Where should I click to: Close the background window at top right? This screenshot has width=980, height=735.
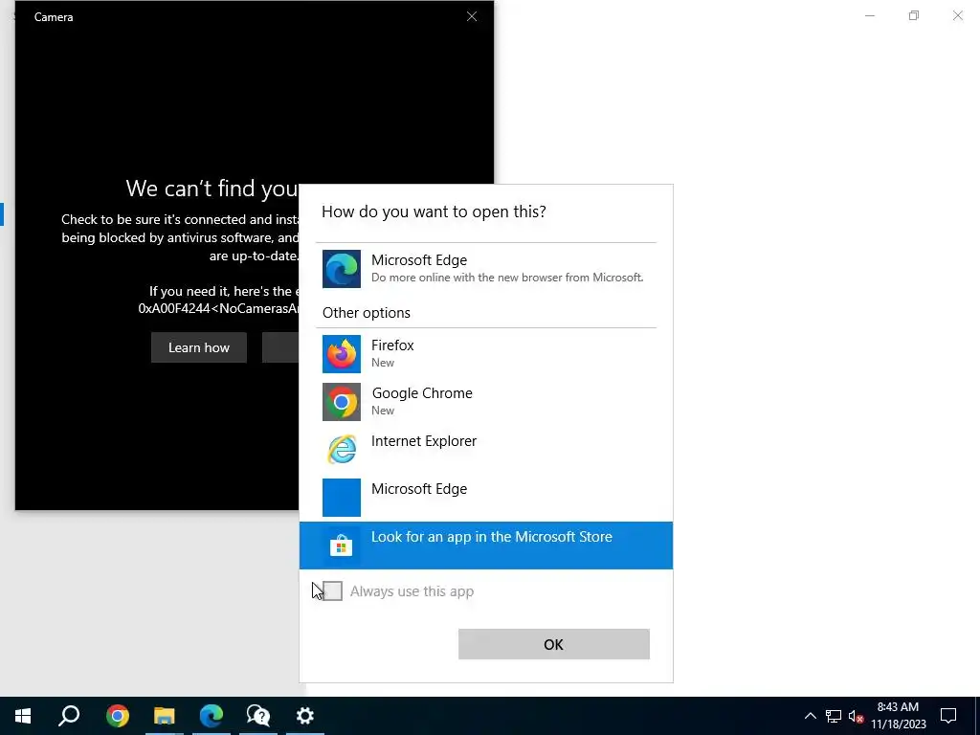[x=957, y=15]
